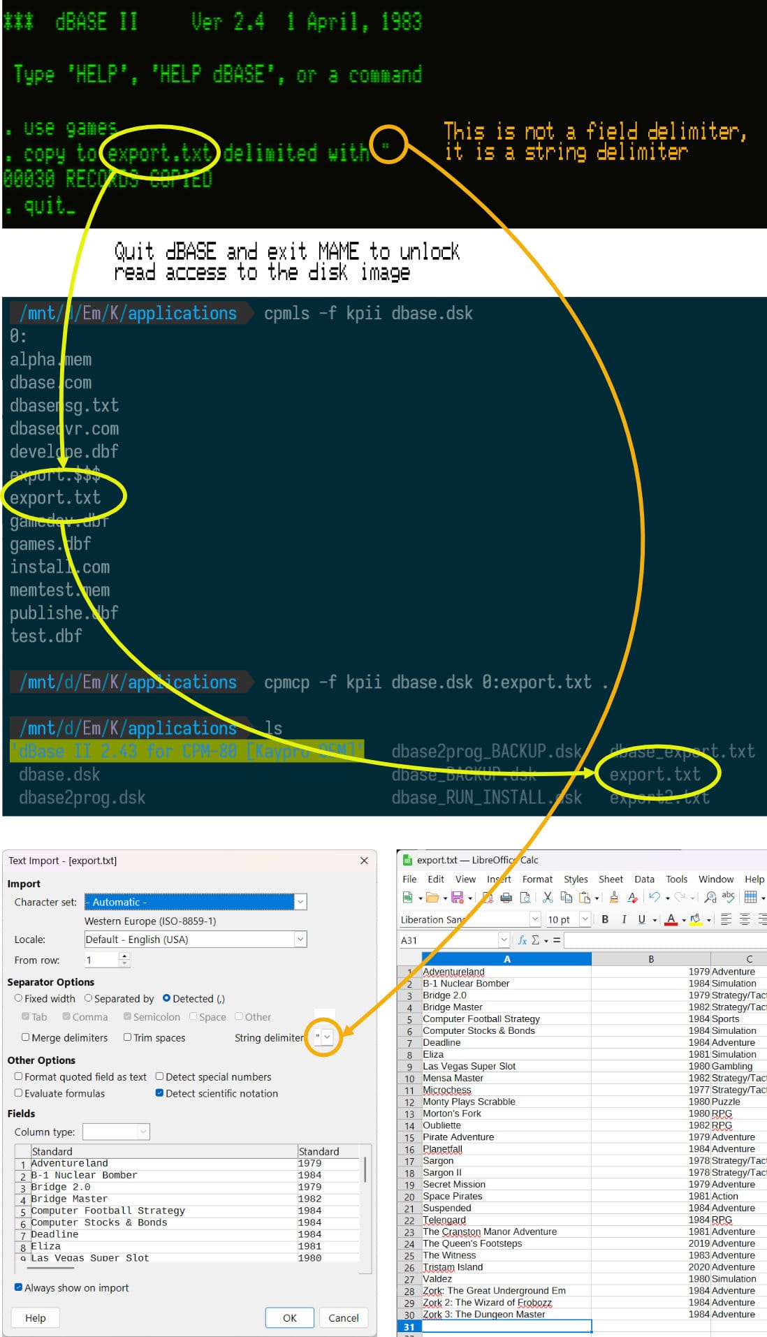
Task: Uncheck Always show on import
Action: coord(18,1287)
